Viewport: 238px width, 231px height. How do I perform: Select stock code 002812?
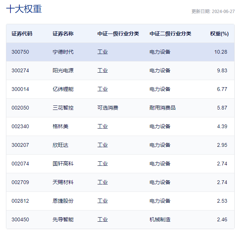20,201
